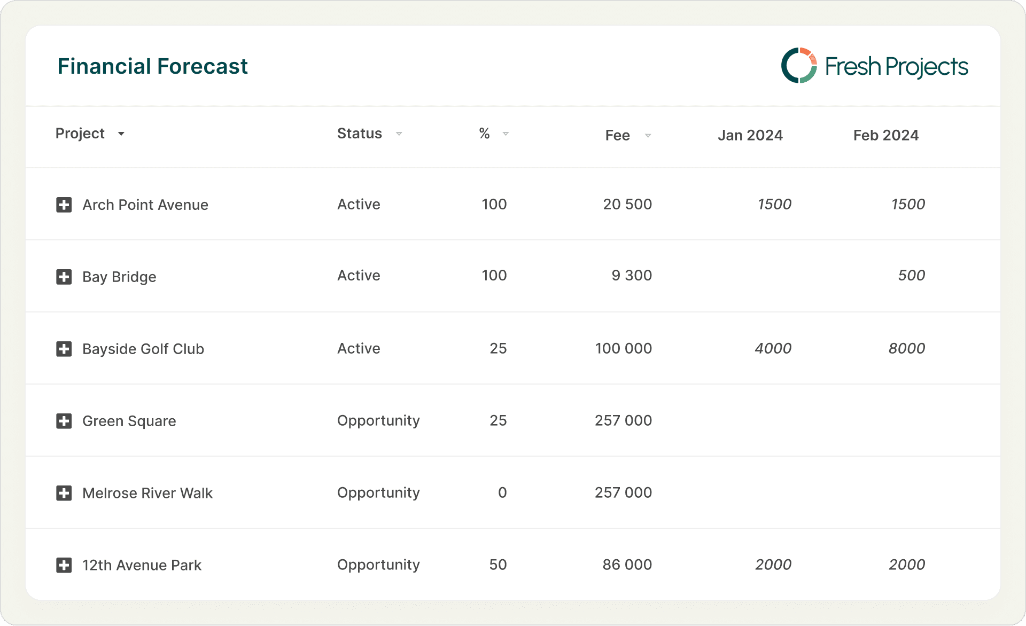
Task: Select Feb 2024 value 500 for Bay Bridge
Action: point(911,275)
